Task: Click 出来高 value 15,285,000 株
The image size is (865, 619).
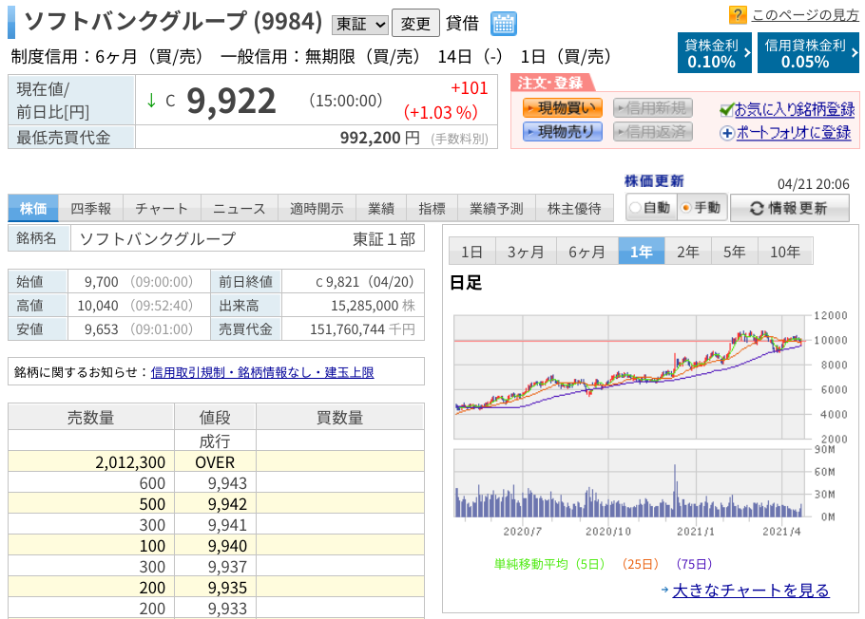Action: tap(373, 306)
